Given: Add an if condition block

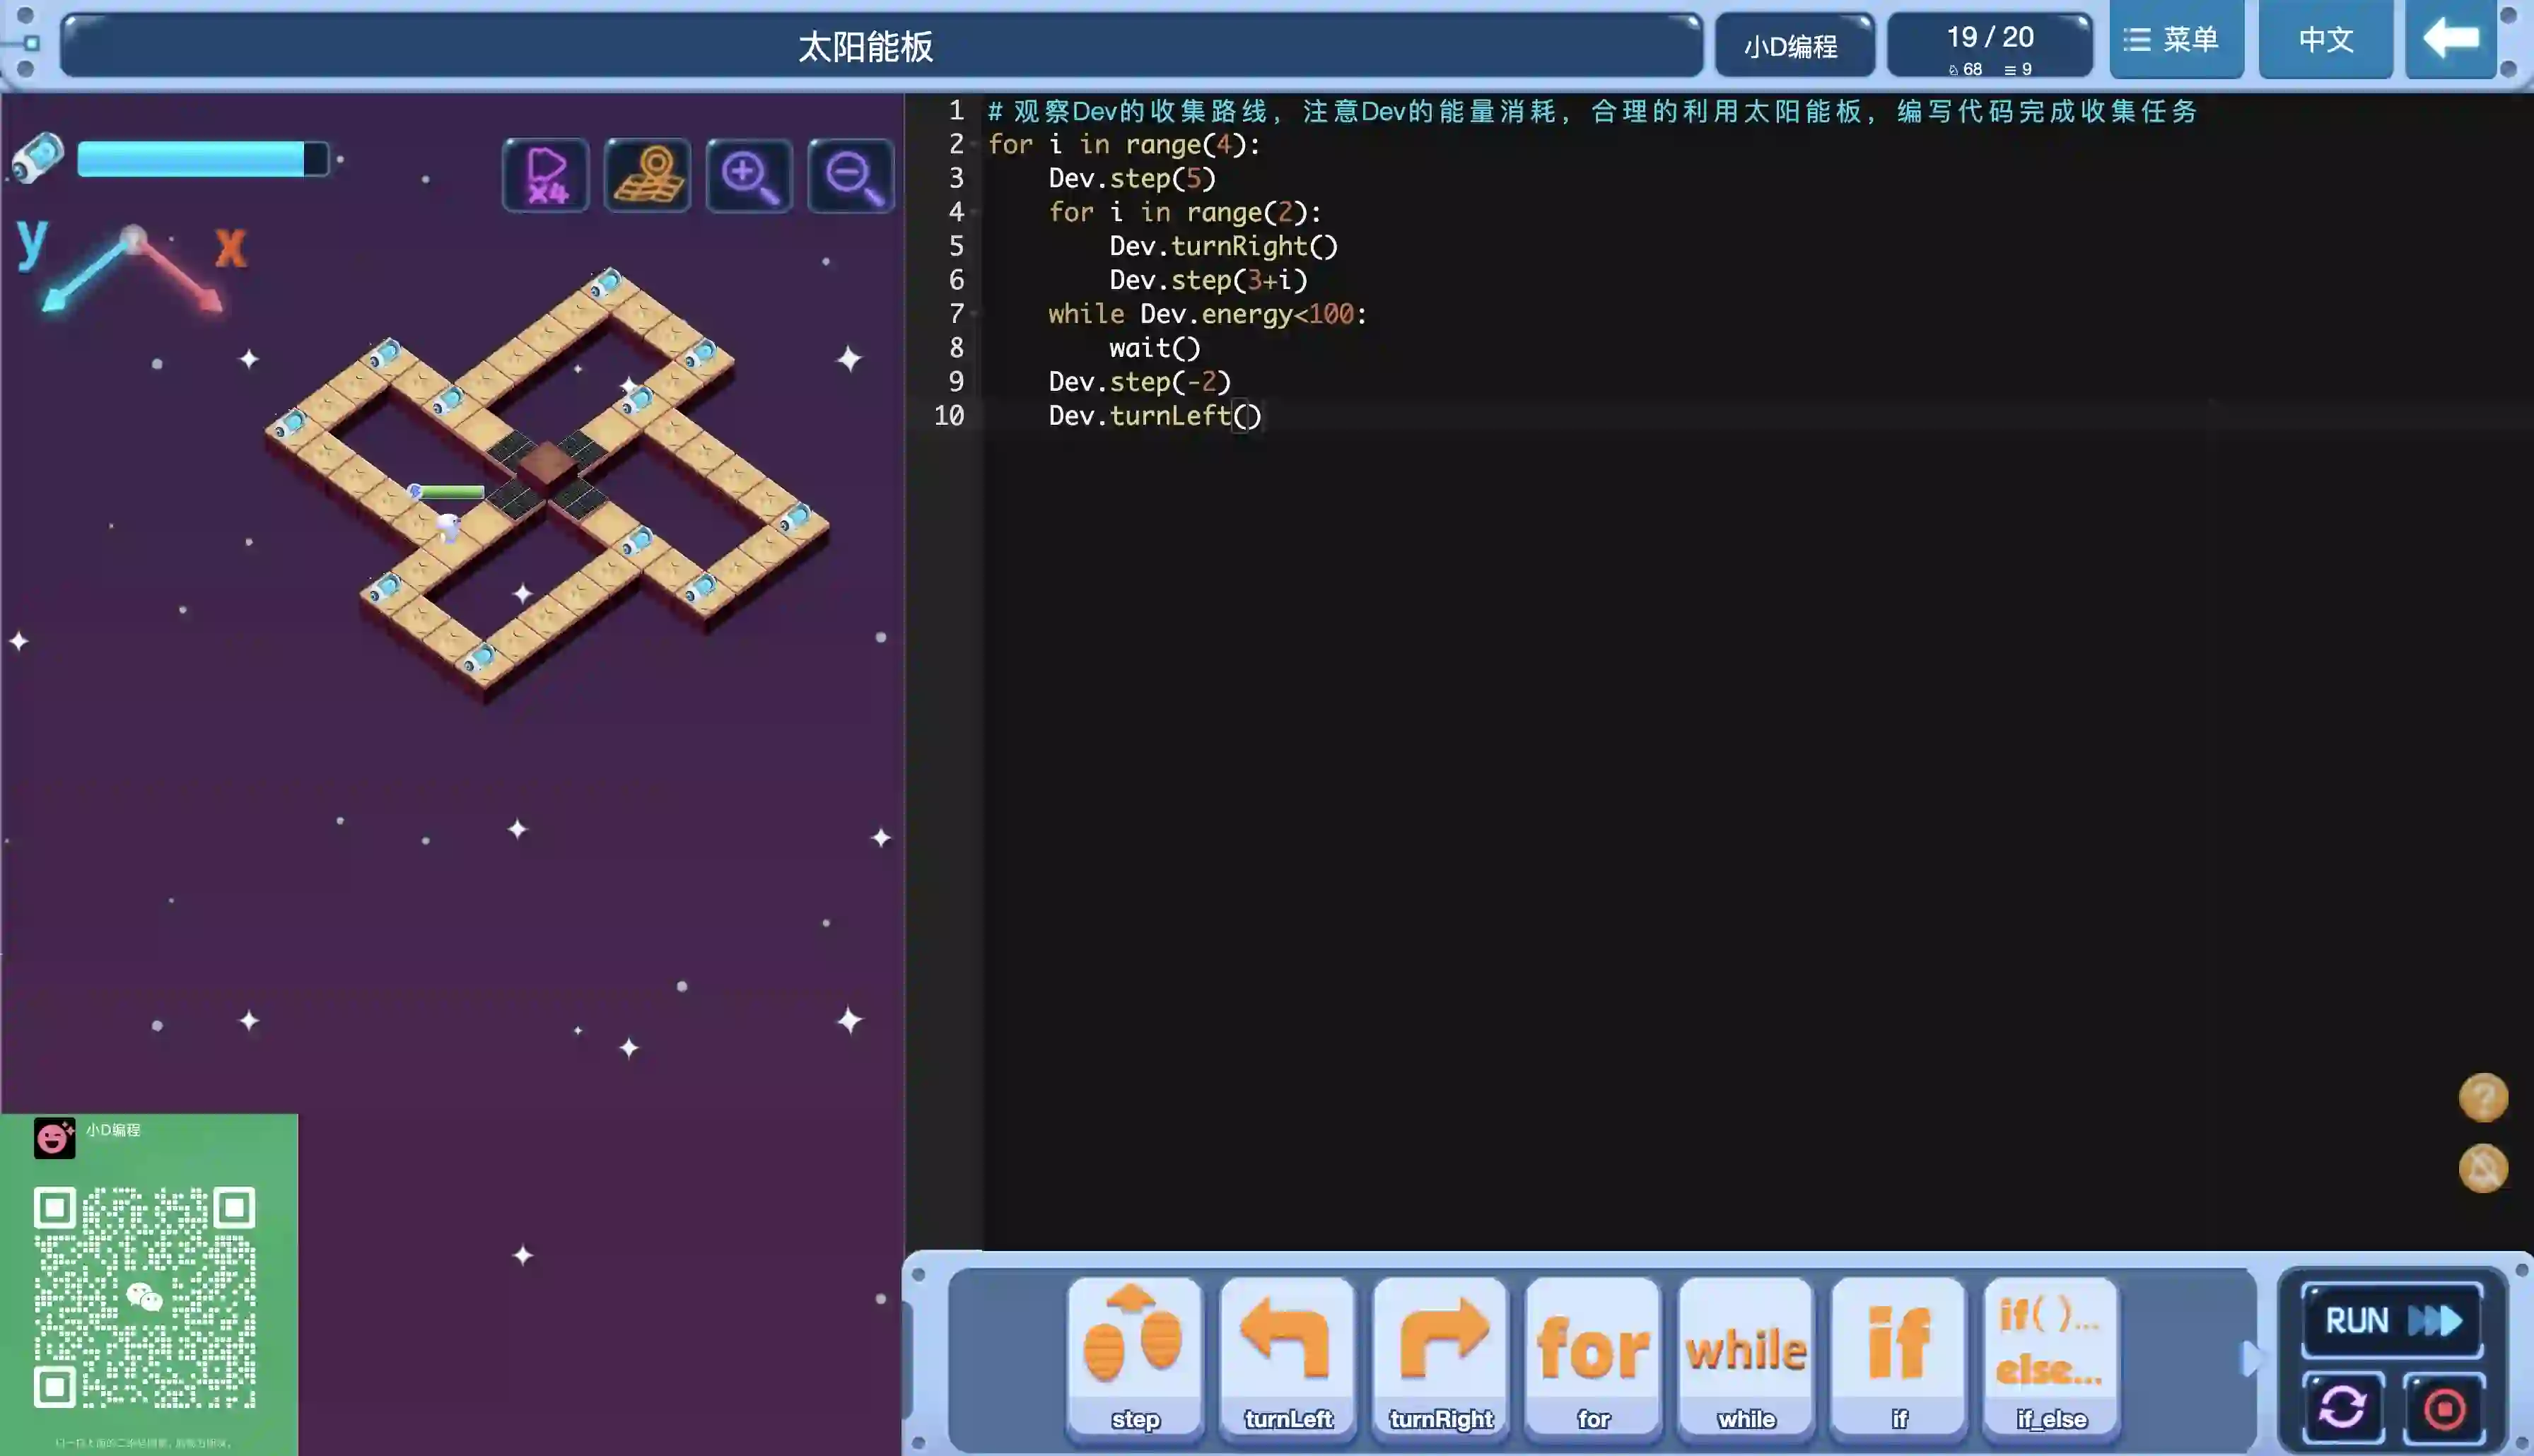Looking at the screenshot, I should pos(1898,1357).
